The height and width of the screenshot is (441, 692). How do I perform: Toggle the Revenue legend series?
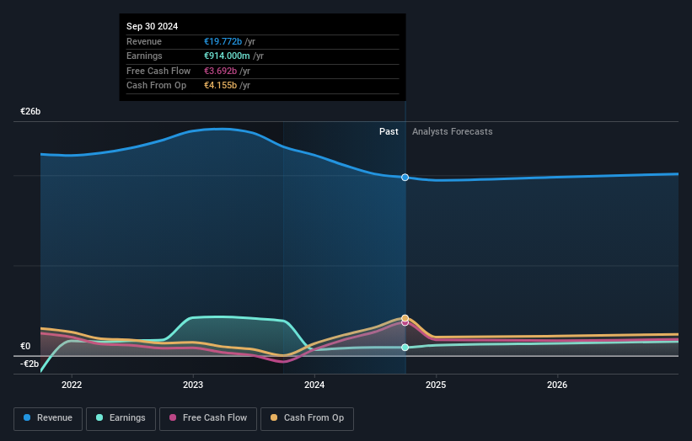[48, 418]
